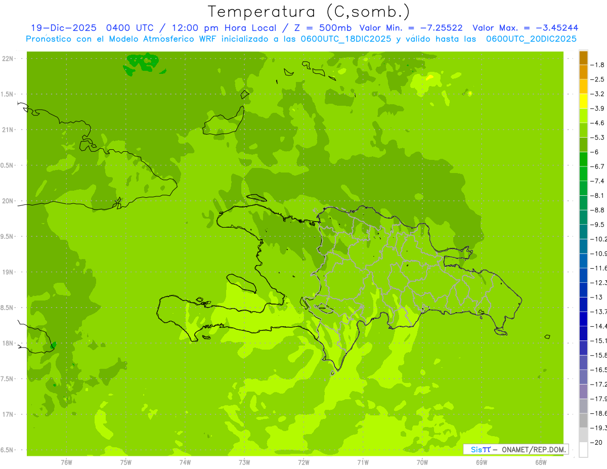Click the 70W longitude label
The image size is (607, 469).
click(x=422, y=462)
